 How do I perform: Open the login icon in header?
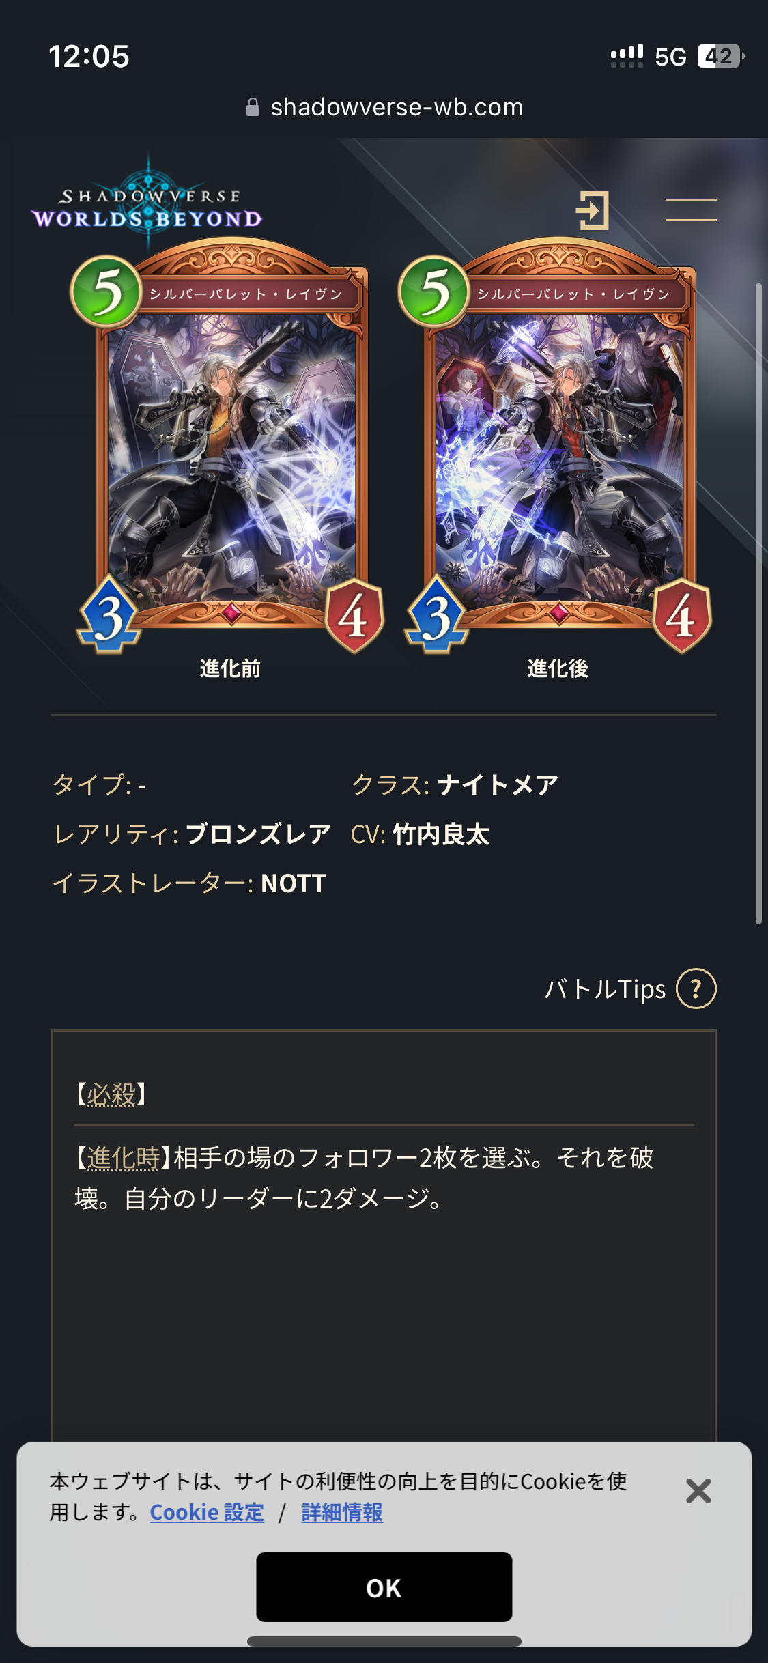[593, 210]
